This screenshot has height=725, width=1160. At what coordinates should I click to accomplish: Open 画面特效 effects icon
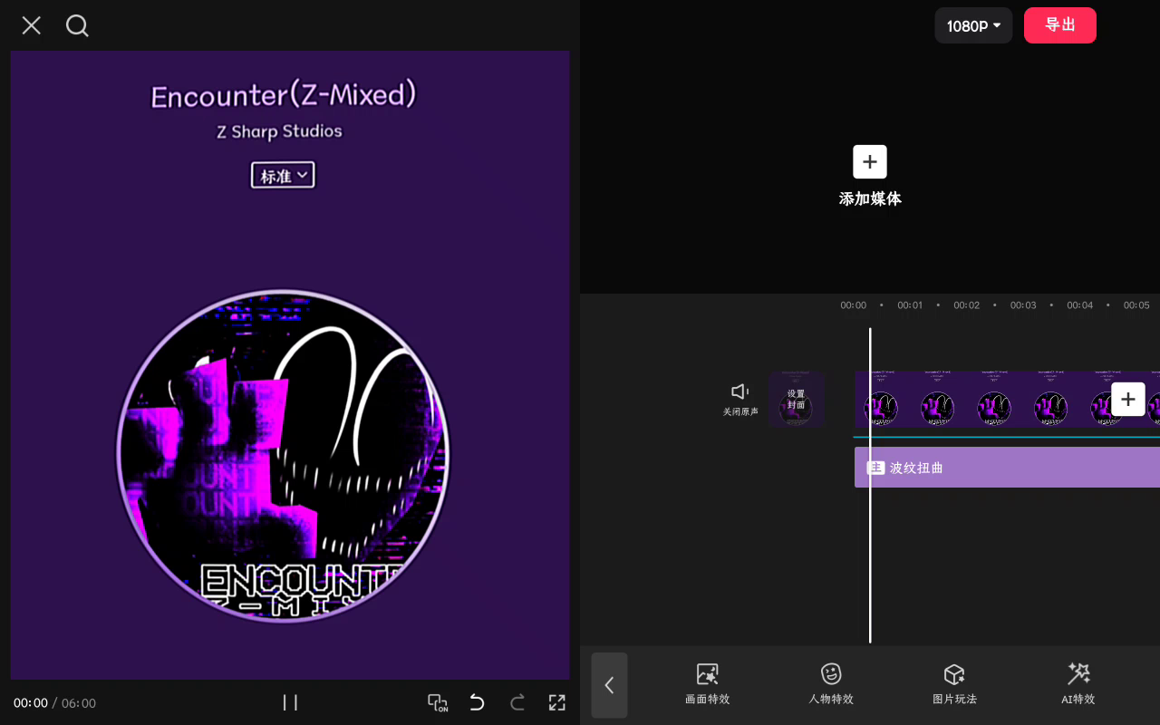[707, 674]
